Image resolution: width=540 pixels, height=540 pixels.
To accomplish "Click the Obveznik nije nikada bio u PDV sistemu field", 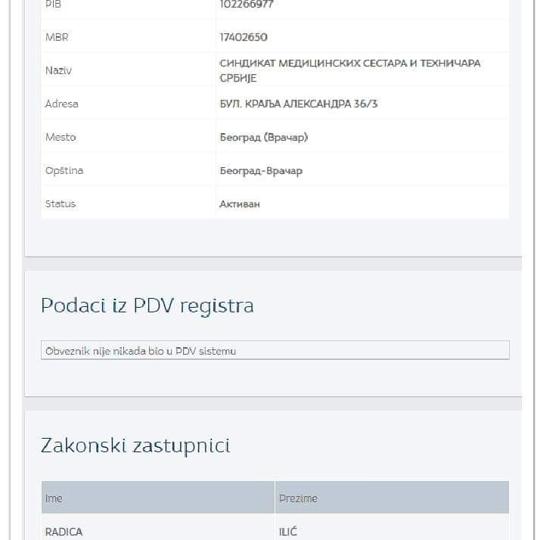I will pyautogui.click(x=275, y=350).
